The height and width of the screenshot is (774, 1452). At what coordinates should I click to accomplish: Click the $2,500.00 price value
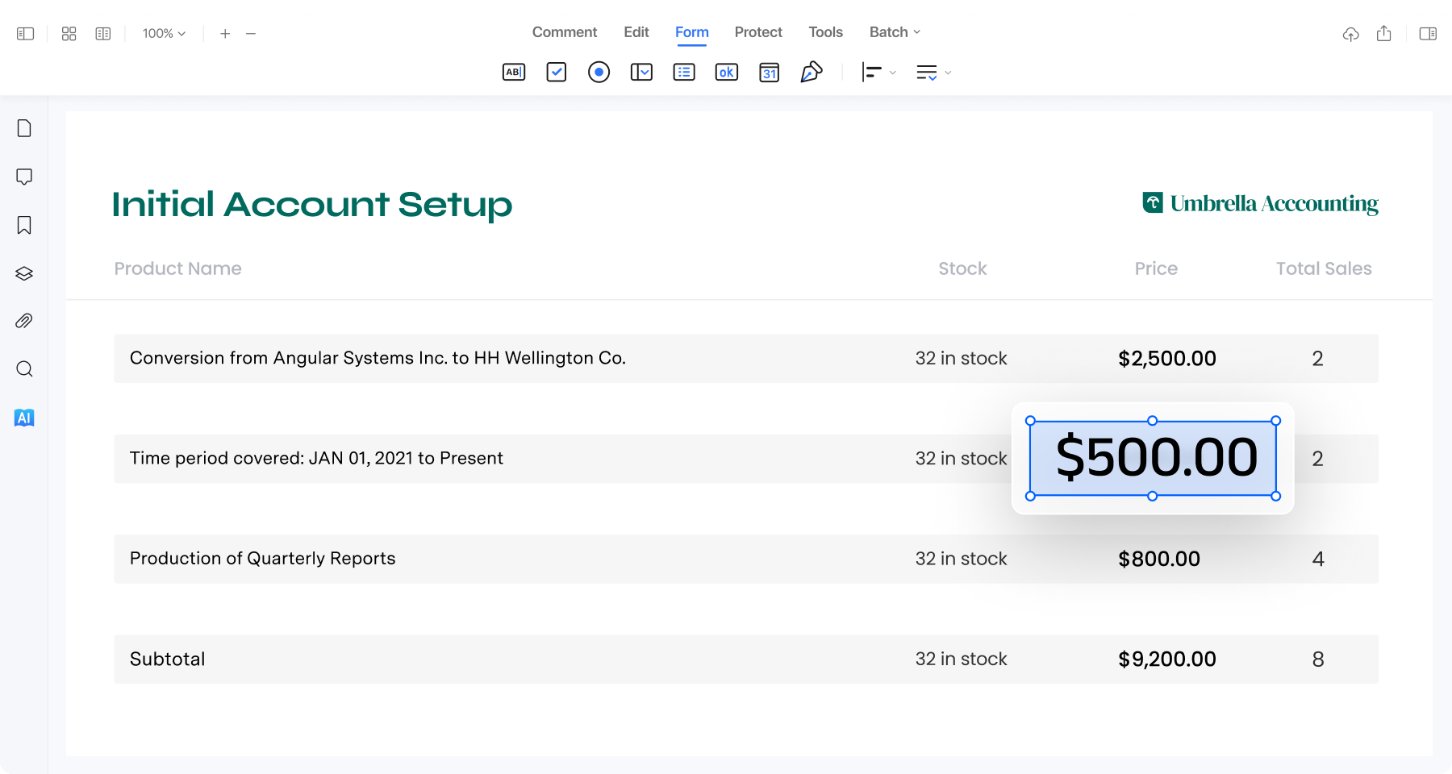pyautogui.click(x=1167, y=359)
